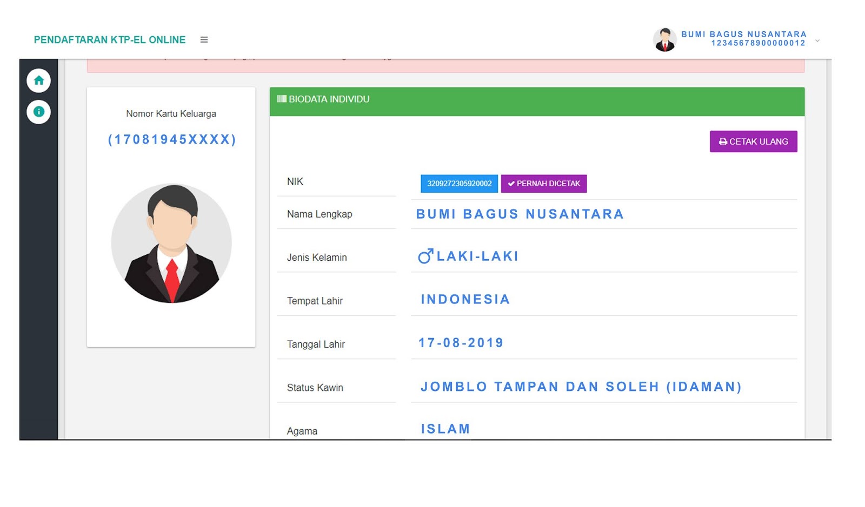The width and height of the screenshot is (865, 507).
Task: Click the printer icon on CETAK ULANG button
Action: (722, 141)
